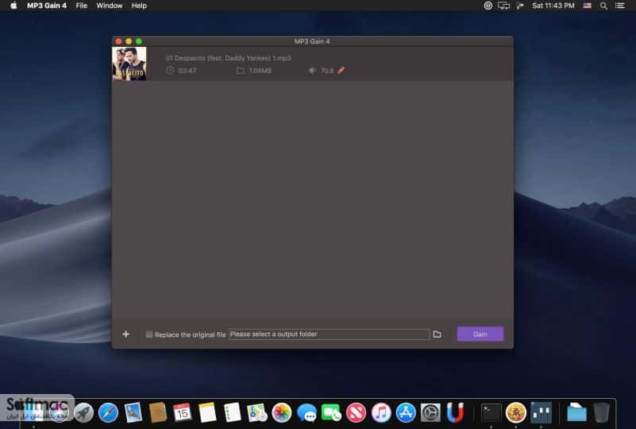The width and height of the screenshot is (636, 429).
Task: Open the MP3 Gain mixer icon in dock
Action: [x=541, y=413]
